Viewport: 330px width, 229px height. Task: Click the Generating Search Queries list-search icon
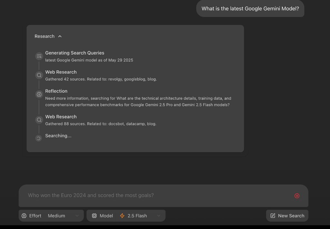pyautogui.click(x=39, y=56)
